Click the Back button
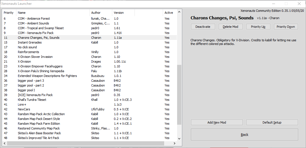 click(x=244, y=135)
